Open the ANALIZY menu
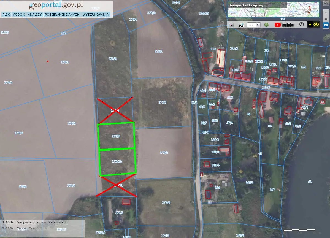Image resolution: width=330 pixels, height=238 pixels. 35,15
